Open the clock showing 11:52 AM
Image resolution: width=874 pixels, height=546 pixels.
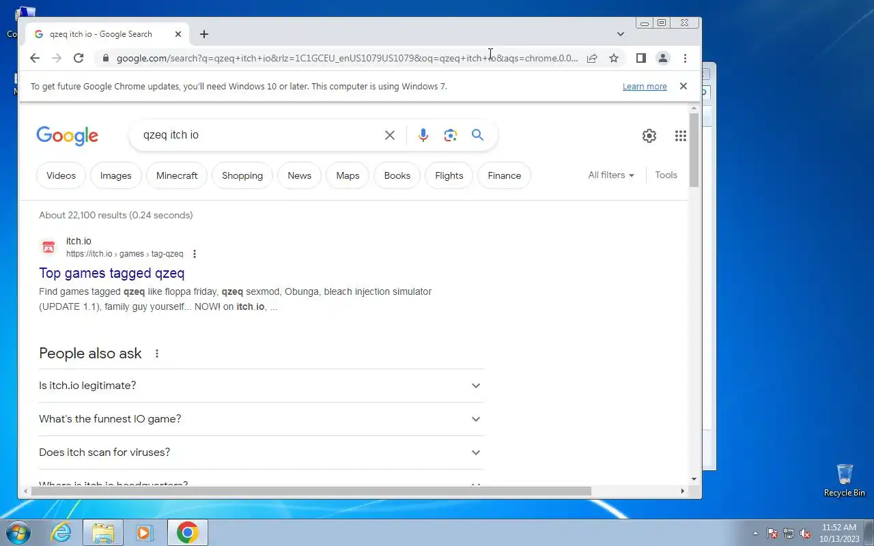[839, 532]
